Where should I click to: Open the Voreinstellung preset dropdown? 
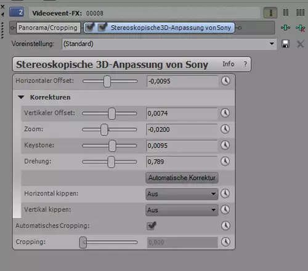tap(169, 44)
